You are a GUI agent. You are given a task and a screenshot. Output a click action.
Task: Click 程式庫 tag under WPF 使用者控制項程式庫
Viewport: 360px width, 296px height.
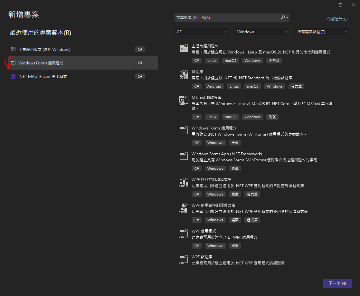tap(252, 220)
